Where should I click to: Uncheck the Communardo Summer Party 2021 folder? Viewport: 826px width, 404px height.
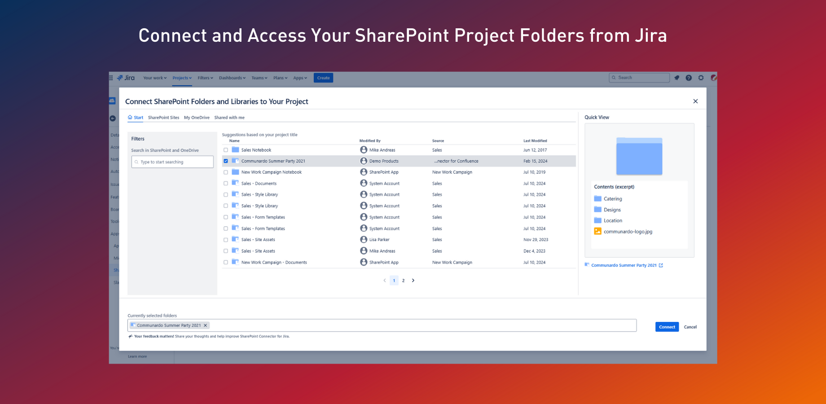(x=226, y=161)
